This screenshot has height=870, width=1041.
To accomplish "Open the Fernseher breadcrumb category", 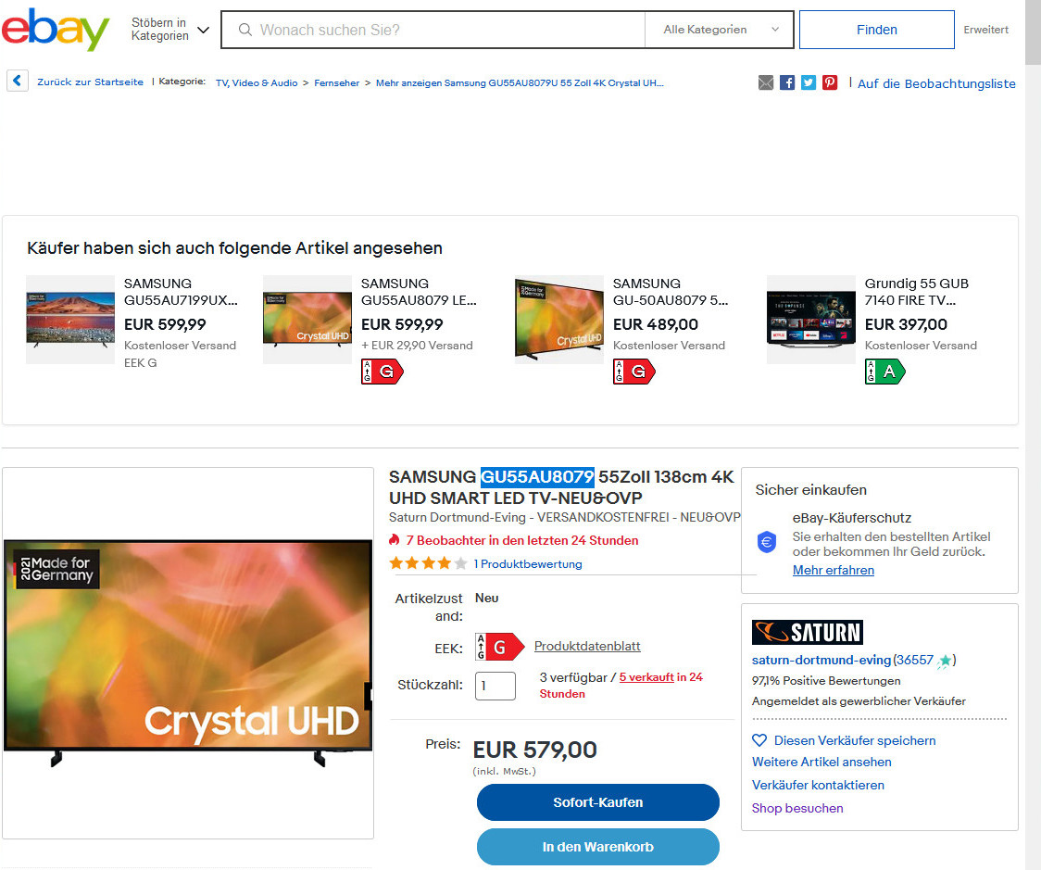I will coord(336,83).
